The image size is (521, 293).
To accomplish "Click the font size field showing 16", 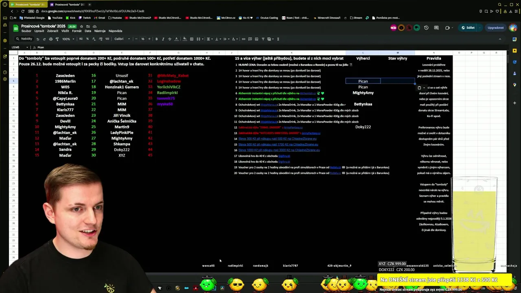I will coord(143,39).
